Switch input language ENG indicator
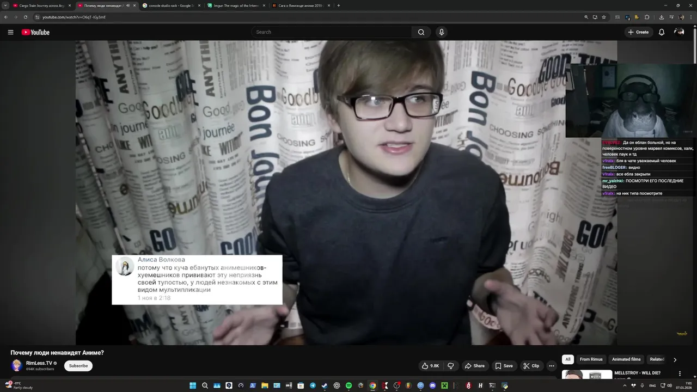This screenshot has height=392, width=697. pyautogui.click(x=652, y=385)
